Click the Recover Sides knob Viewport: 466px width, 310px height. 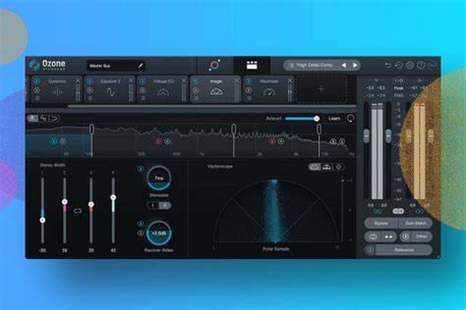(159, 233)
